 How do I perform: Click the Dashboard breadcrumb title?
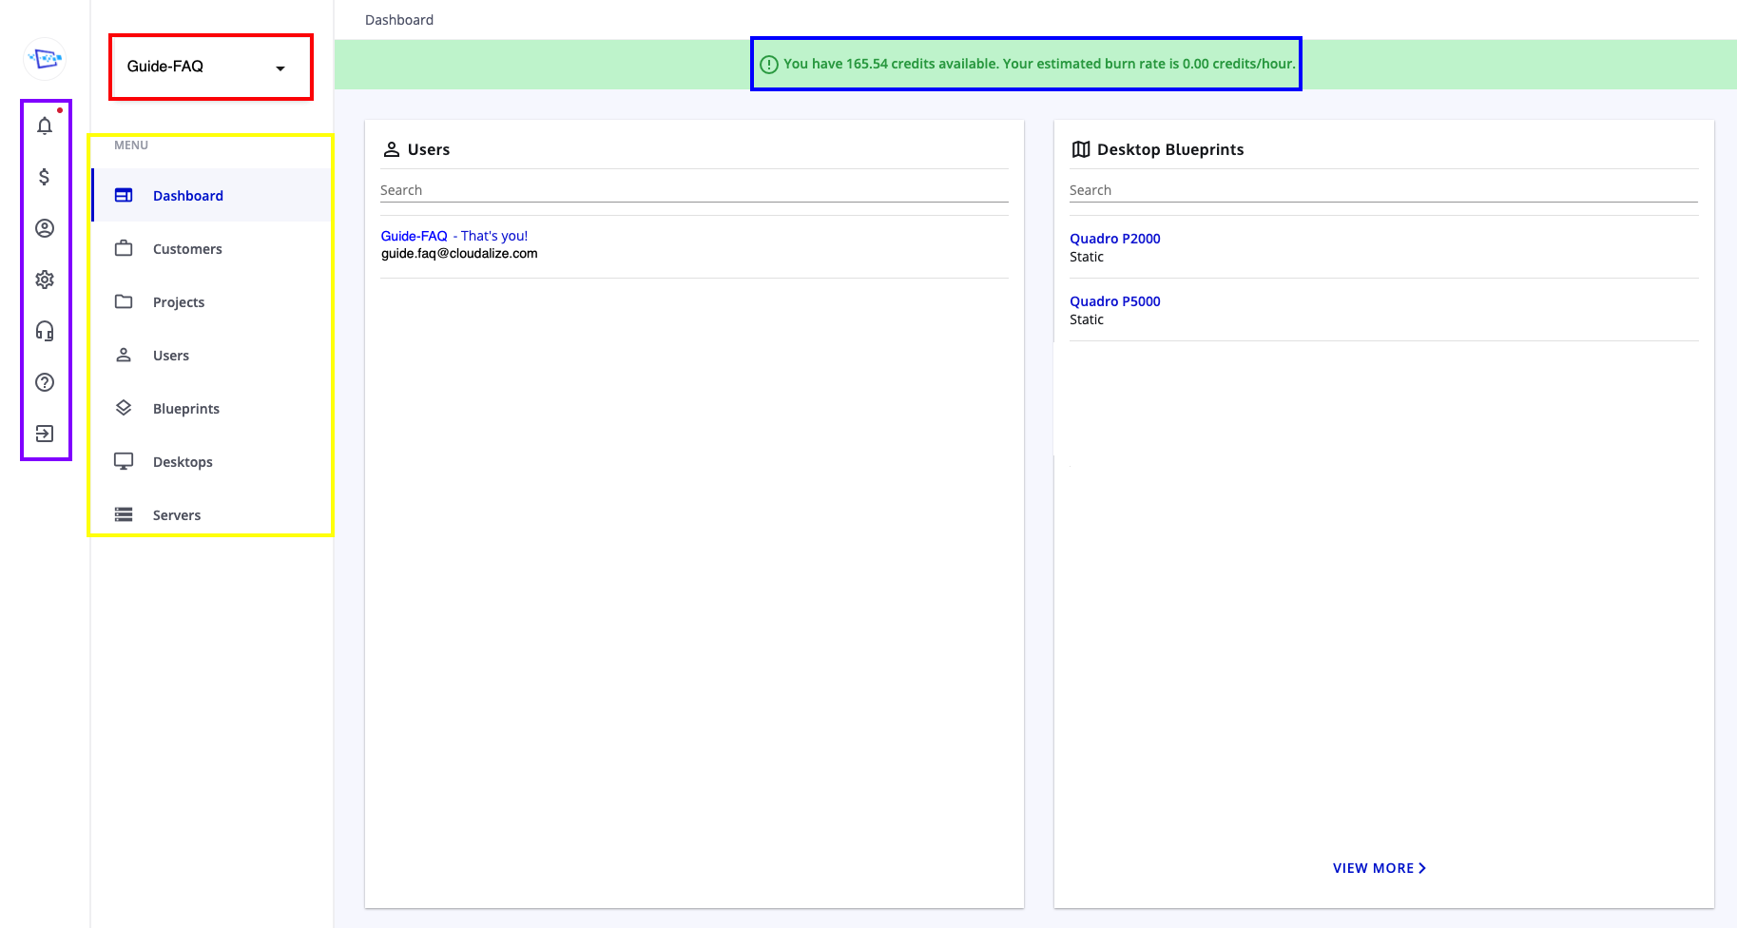(399, 20)
